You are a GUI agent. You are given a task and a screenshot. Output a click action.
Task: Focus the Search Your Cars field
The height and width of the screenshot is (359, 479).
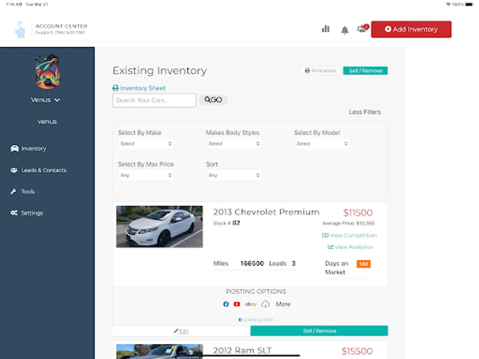pyautogui.click(x=154, y=100)
